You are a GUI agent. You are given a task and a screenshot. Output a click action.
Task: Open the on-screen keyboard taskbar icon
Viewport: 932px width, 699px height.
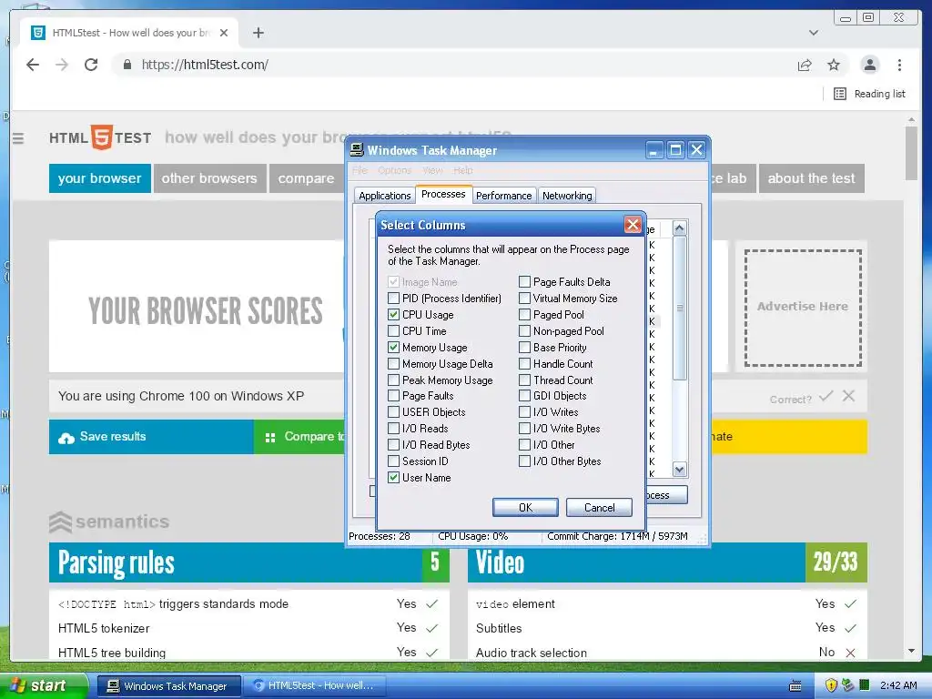(x=795, y=686)
